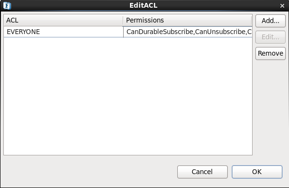Click the blank strip beneath the ACL table
The height and width of the screenshot is (188, 289).
click(x=128, y=159)
